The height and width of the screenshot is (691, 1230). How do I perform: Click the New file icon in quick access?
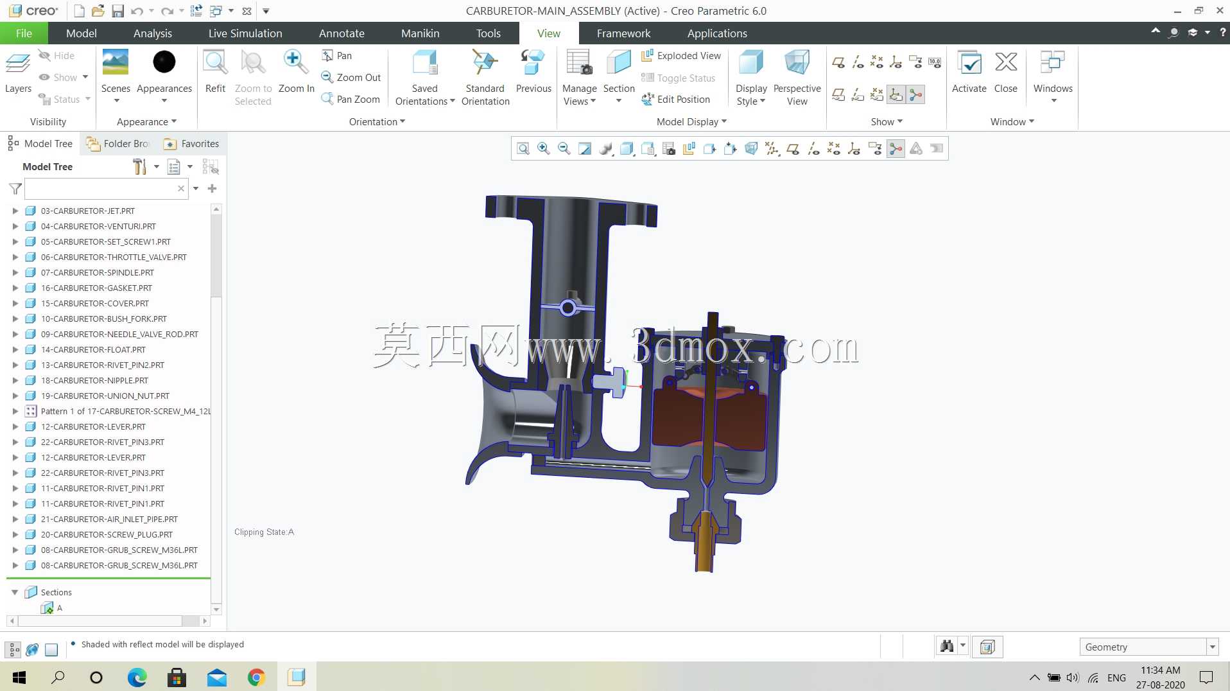pos(79,11)
